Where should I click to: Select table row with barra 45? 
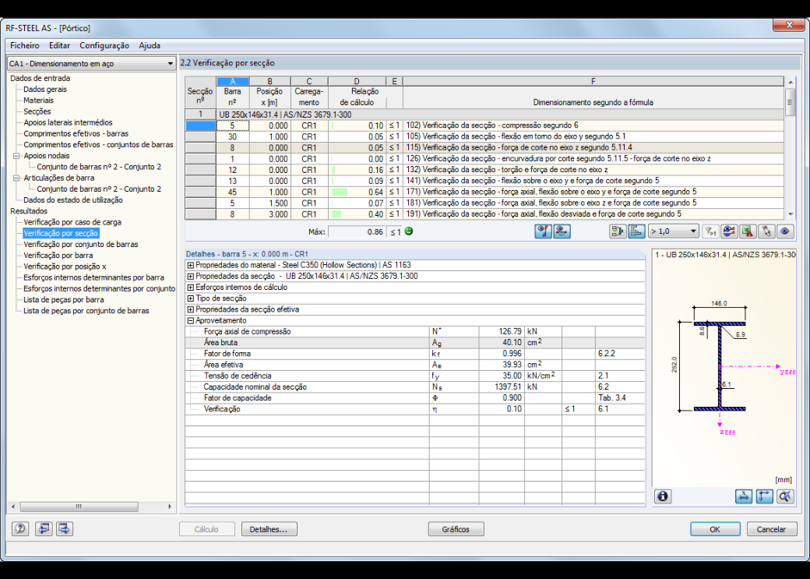coord(484,192)
